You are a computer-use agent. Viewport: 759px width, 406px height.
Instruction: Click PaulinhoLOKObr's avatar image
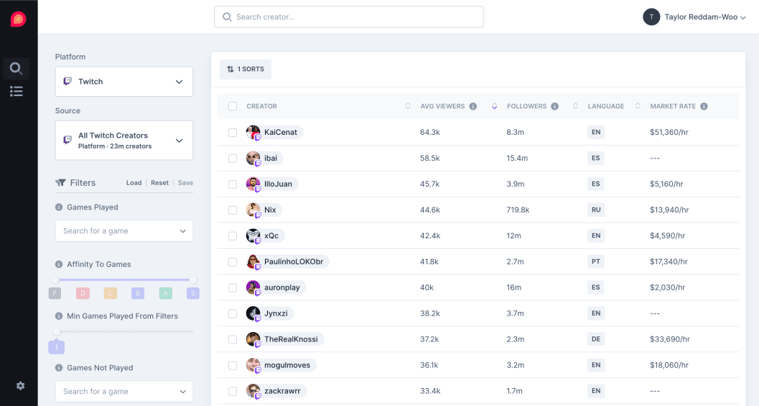253,262
